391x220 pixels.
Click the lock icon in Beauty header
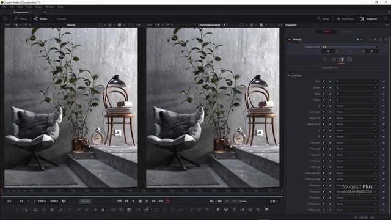coord(381,39)
